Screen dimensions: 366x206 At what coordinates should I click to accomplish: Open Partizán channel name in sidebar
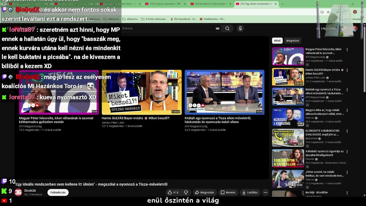(x=310, y=159)
